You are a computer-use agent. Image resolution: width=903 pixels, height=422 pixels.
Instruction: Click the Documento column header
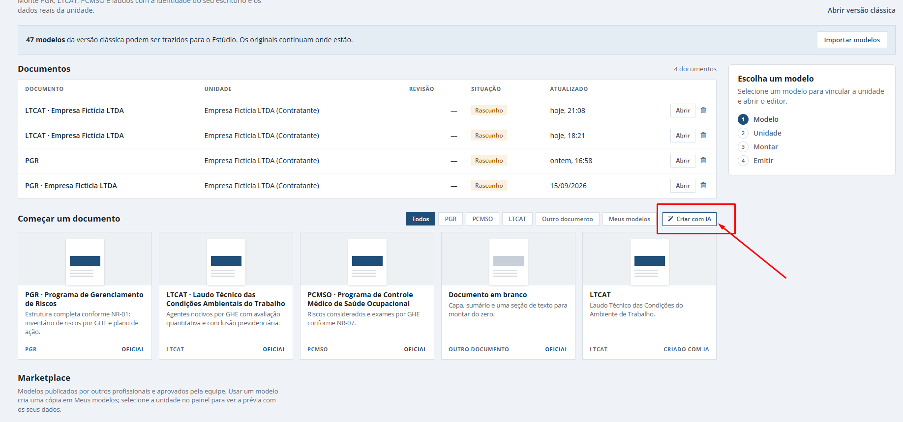pos(44,89)
